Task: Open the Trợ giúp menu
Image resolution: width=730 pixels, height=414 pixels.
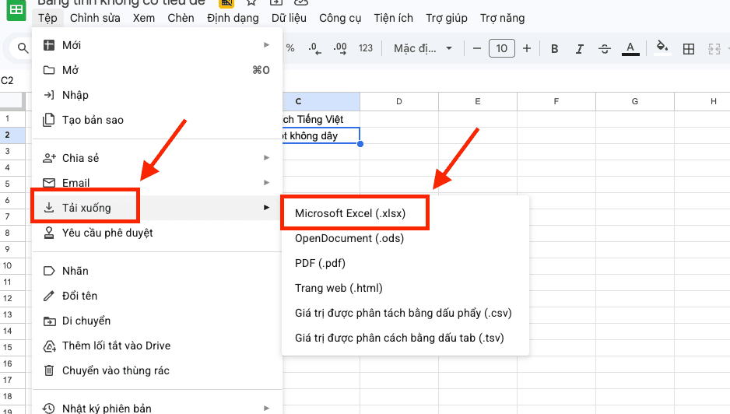Action: (447, 18)
